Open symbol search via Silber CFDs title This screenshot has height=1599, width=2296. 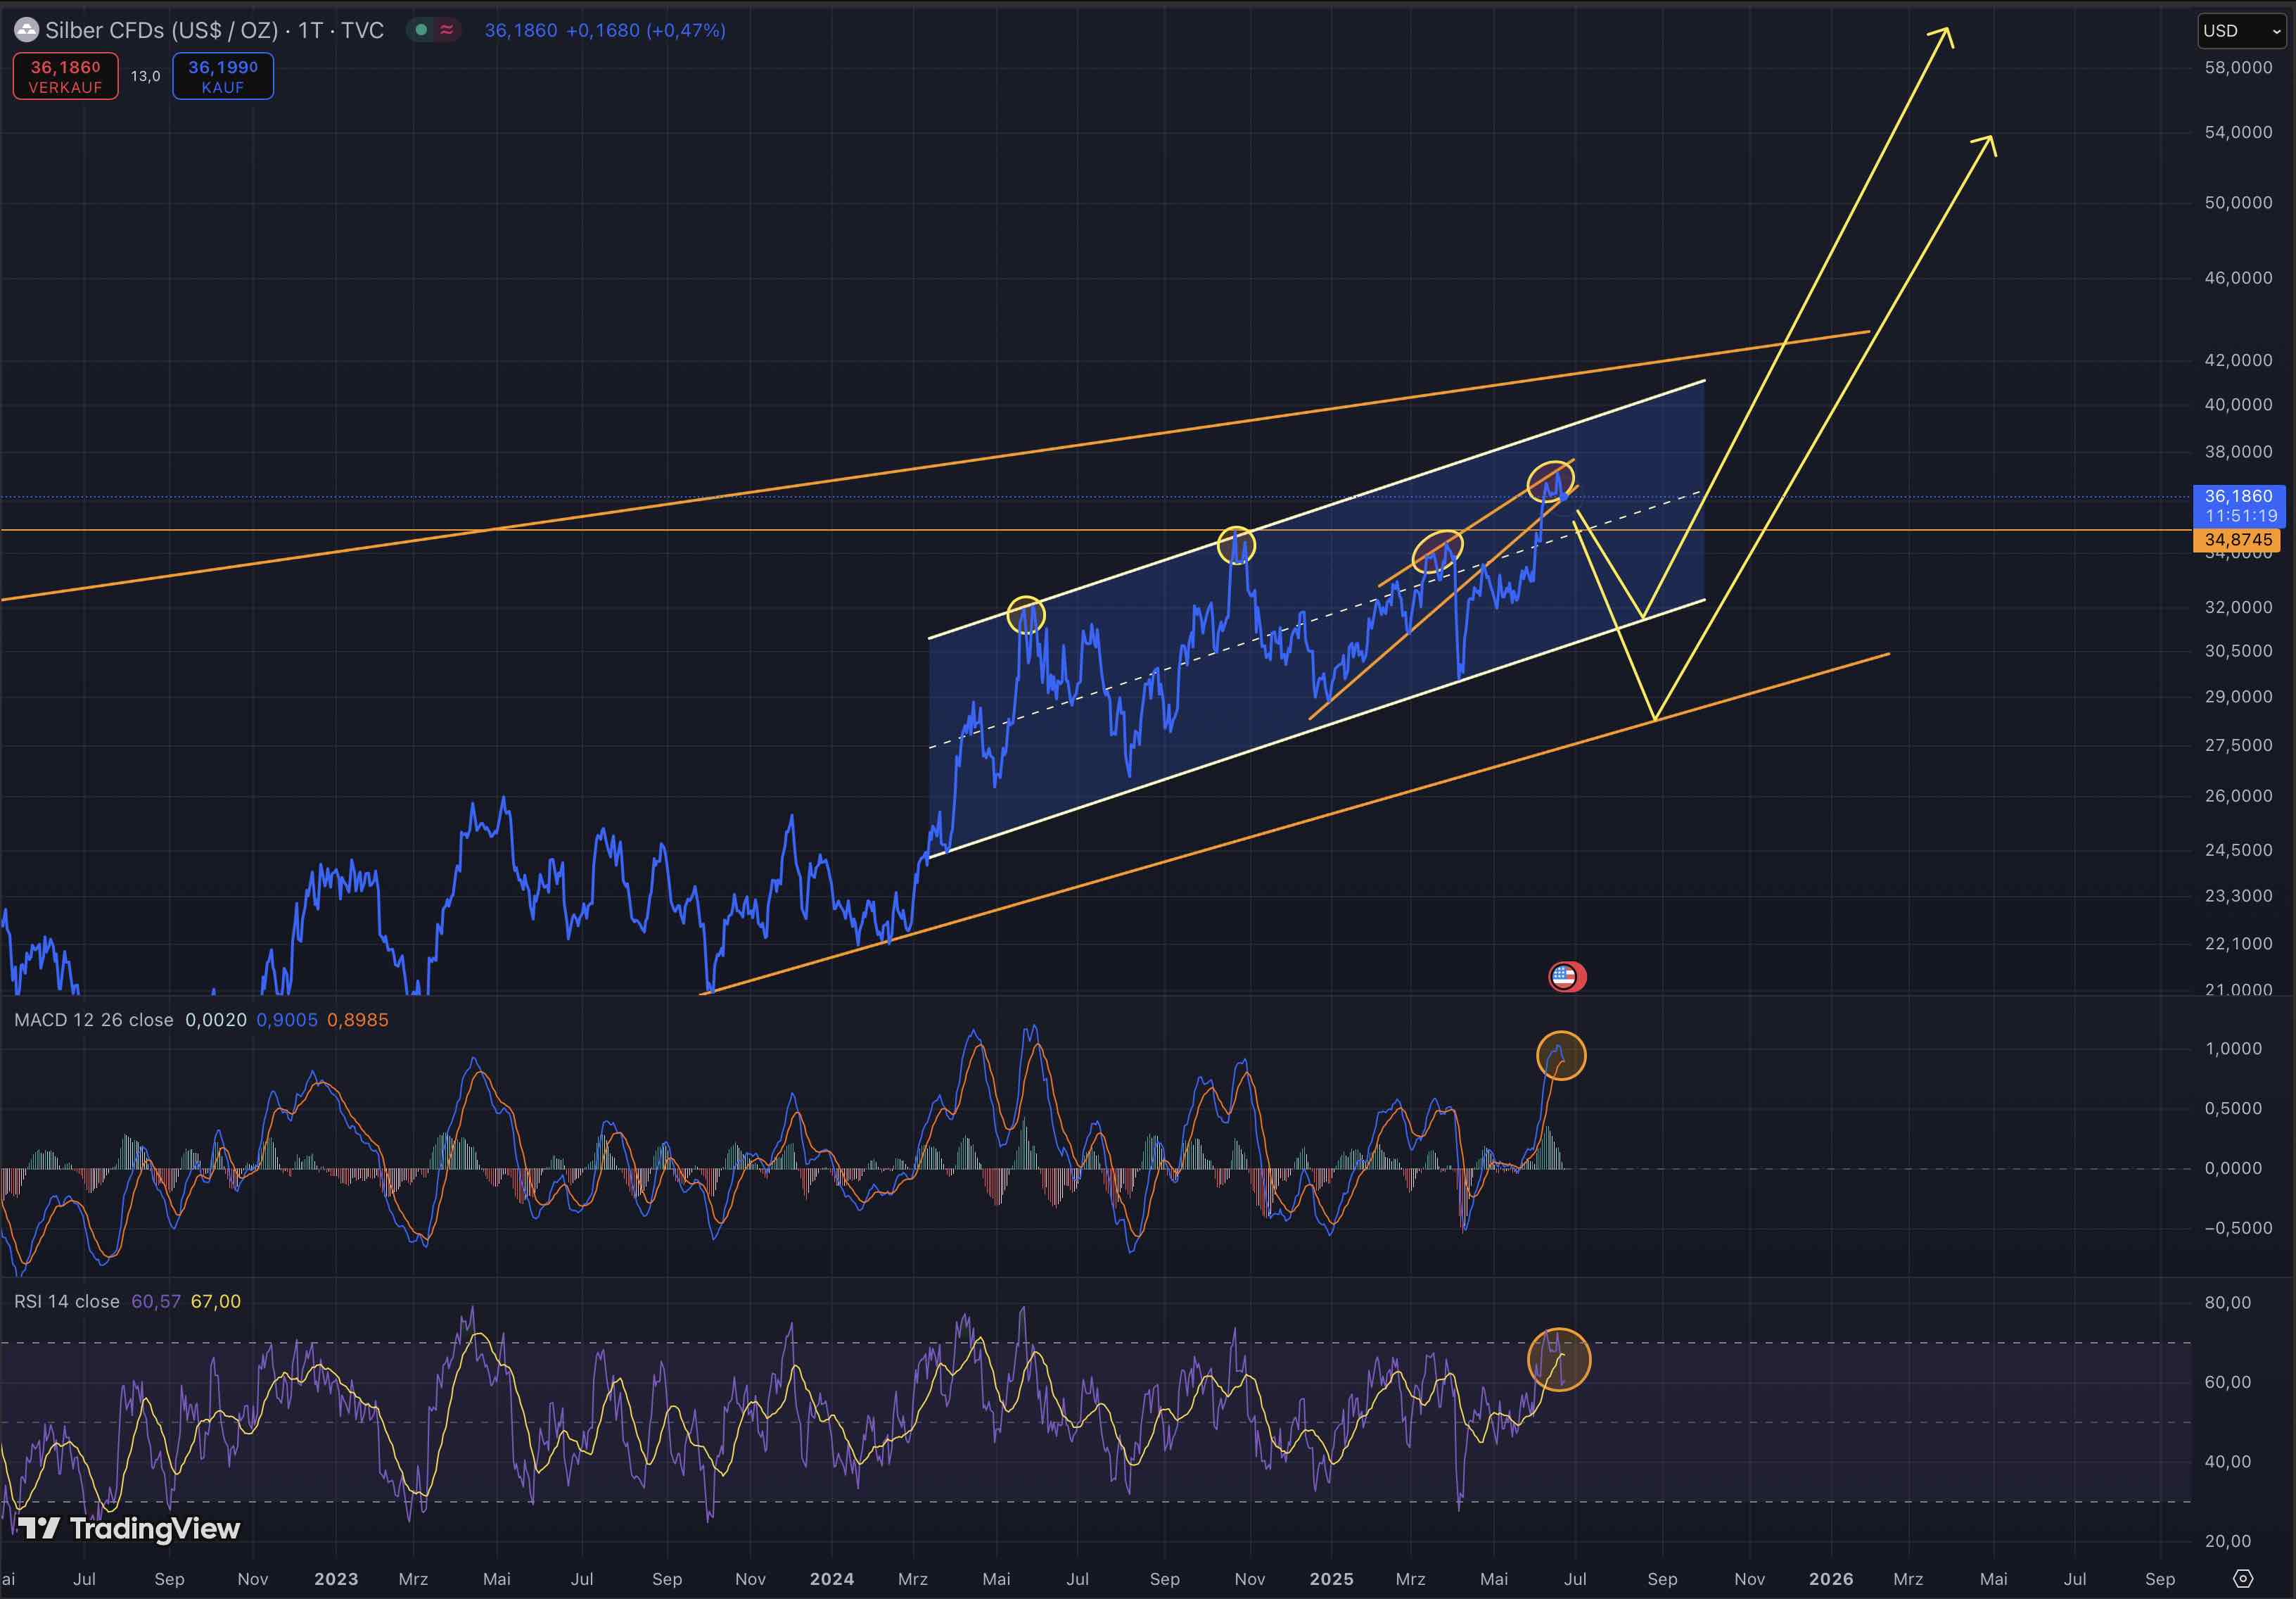[214, 30]
